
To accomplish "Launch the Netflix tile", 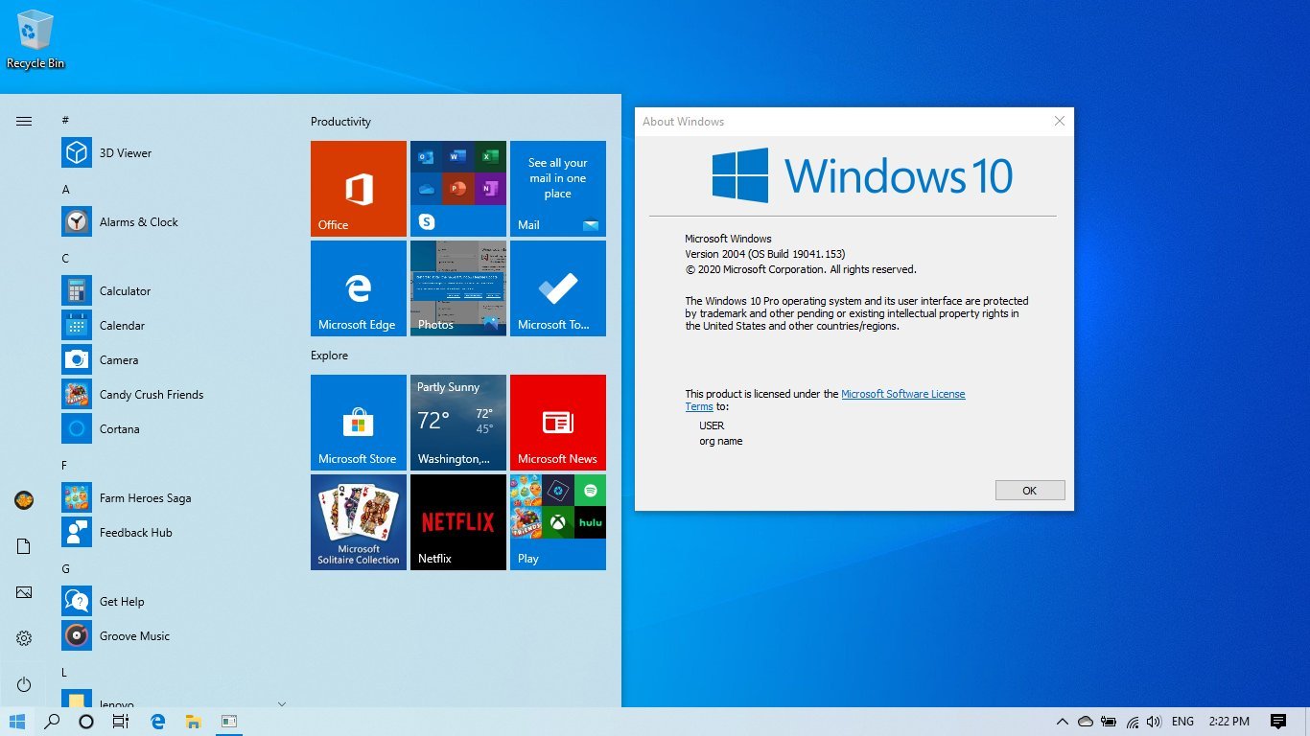I will [x=458, y=522].
